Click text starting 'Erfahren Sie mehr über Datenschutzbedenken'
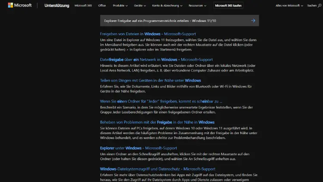Image resolution: width=323 pixels, height=182 pixels. click(179, 177)
